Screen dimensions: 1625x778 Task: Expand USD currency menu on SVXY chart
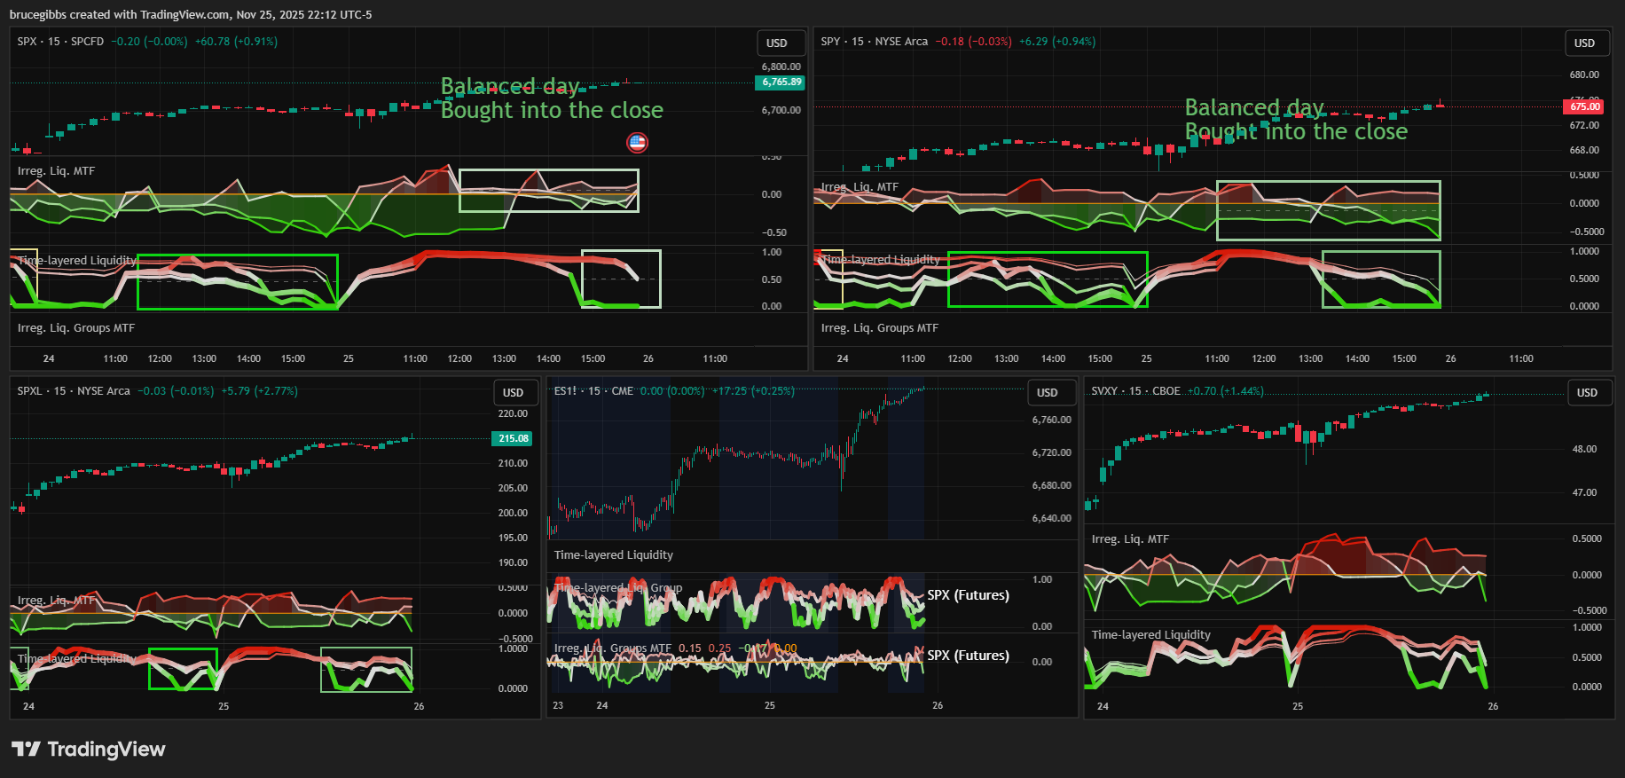(1587, 393)
